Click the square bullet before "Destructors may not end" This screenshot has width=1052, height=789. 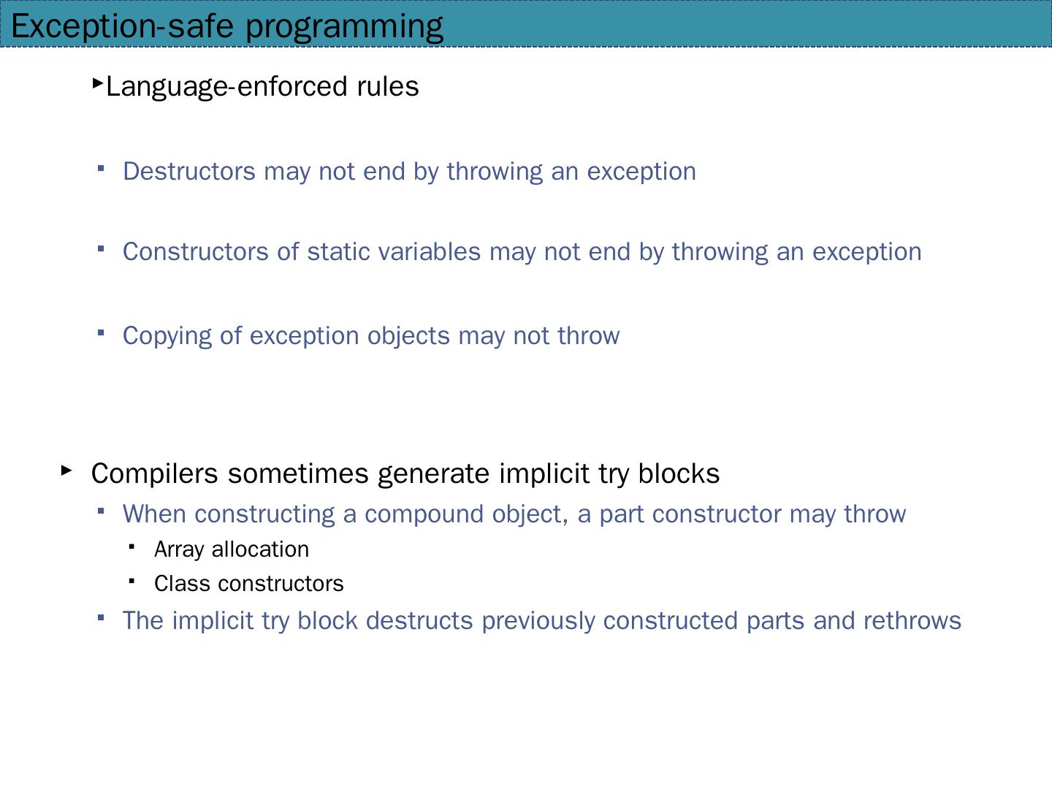[x=101, y=169]
